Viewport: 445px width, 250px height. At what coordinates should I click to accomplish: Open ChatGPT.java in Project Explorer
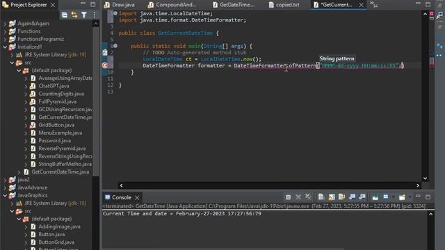(54, 86)
